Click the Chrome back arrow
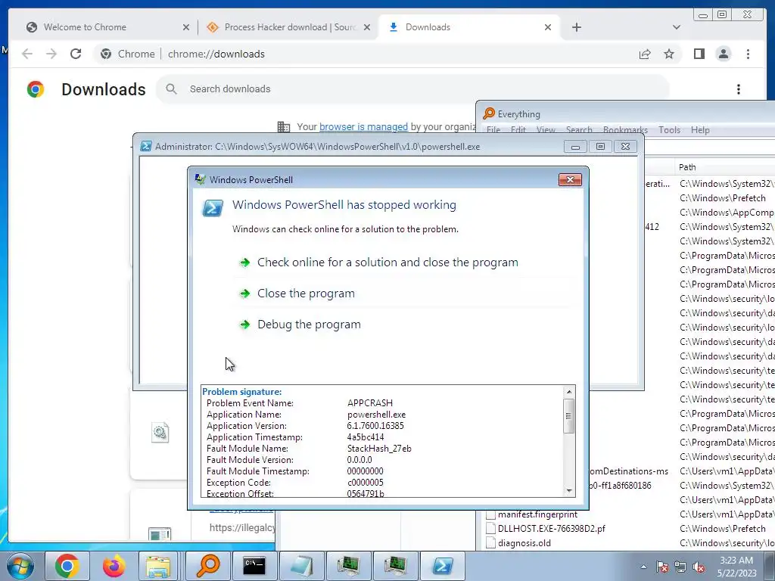The image size is (775, 581). (x=27, y=54)
